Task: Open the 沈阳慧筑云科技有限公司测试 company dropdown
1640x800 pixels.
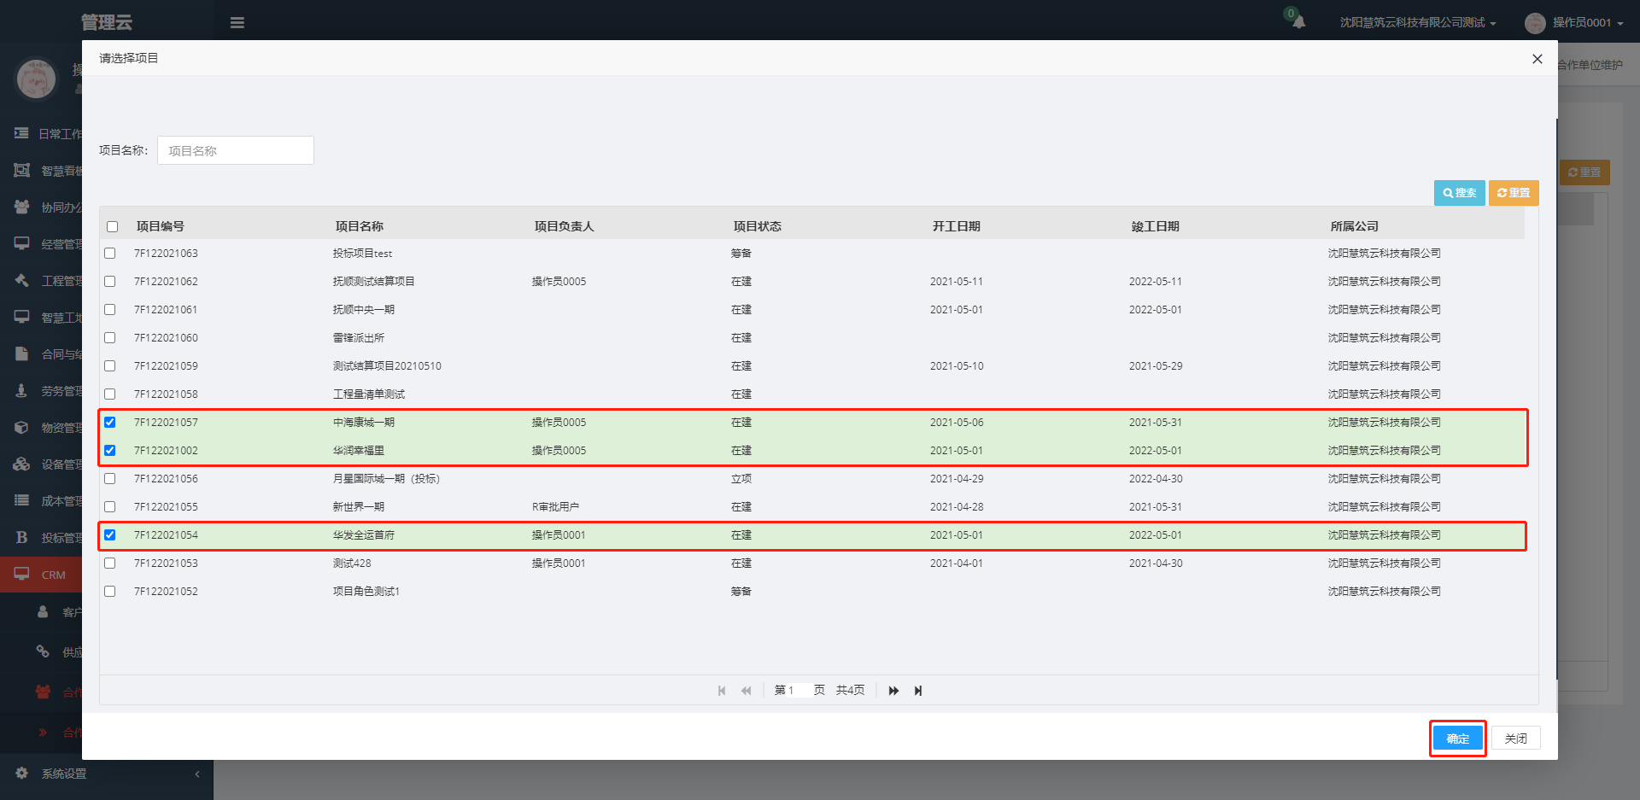Action: pos(1417,23)
